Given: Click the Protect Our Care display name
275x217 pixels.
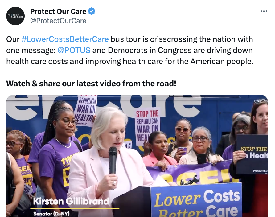Looking at the screenshot, I should [58, 11].
